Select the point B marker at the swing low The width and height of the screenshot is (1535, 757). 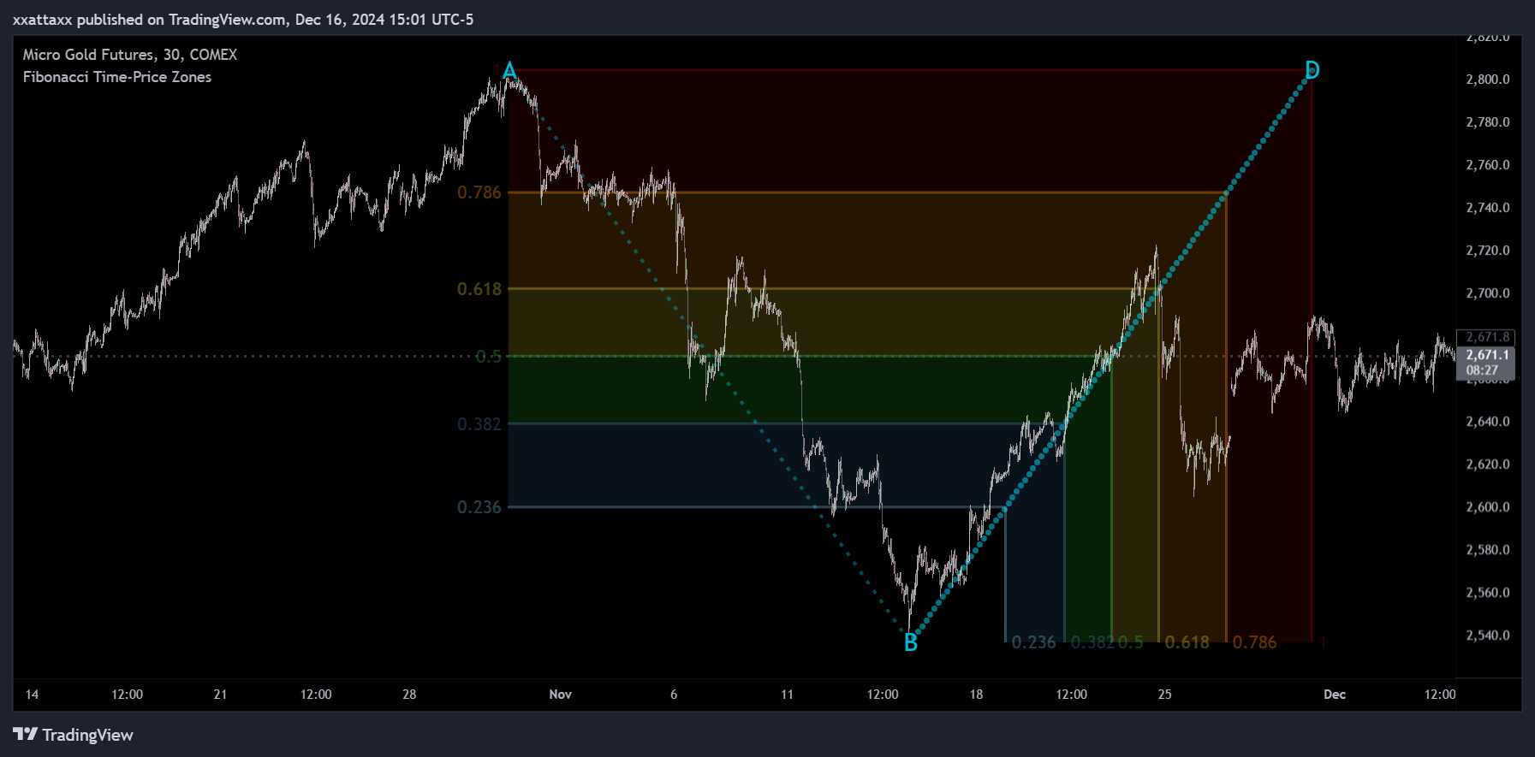pos(911,642)
